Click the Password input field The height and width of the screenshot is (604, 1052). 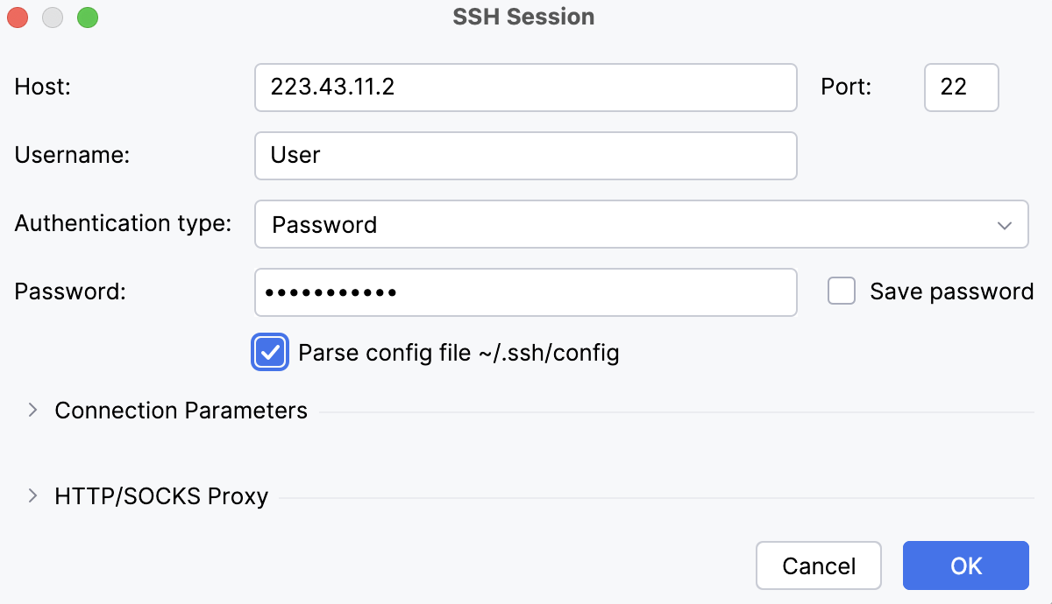tap(525, 291)
